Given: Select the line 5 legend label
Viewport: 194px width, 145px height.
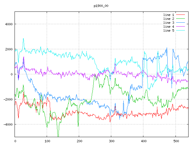Looking at the screenshot, I should click(169, 31).
